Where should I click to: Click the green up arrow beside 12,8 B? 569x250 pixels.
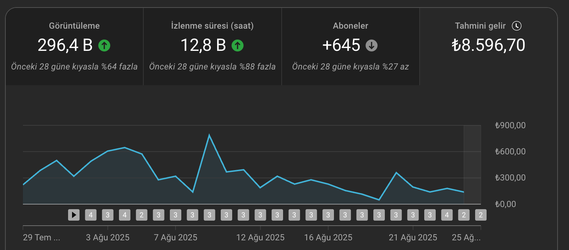pos(238,45)
